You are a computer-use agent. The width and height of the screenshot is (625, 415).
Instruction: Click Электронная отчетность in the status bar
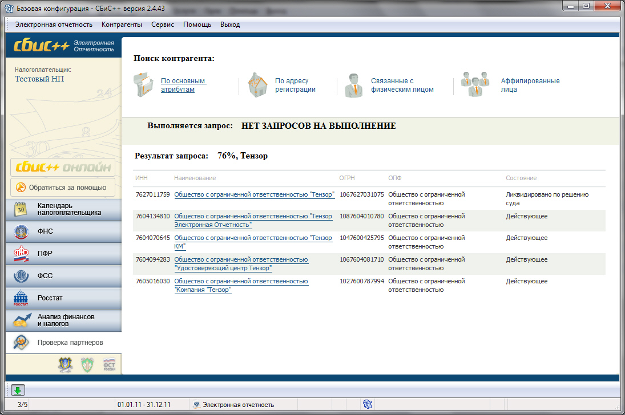tap(239, 405)
